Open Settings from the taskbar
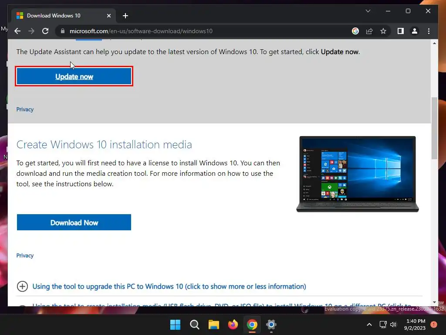Screen dimensions: 446x335 click(x=271, y=325)
